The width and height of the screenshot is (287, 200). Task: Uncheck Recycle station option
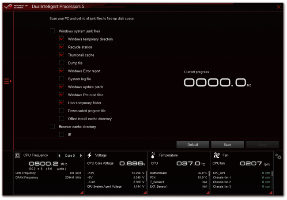coord(61,47)
